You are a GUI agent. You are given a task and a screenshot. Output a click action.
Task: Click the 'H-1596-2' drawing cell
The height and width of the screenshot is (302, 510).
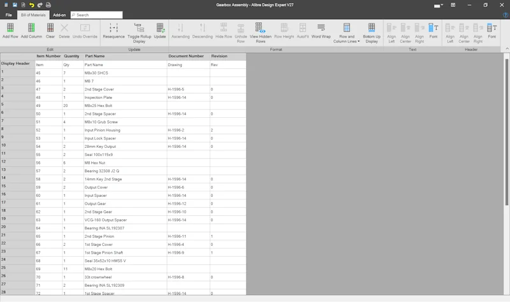[188, 130]
